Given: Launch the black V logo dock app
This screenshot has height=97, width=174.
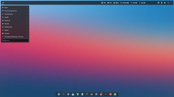Looking at the screenshot, I should 106,94.
